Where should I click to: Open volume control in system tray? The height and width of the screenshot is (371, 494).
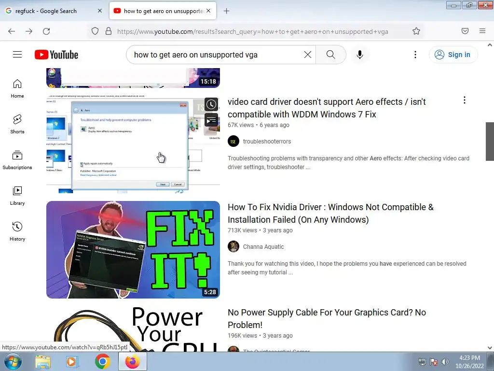[445, 362]
